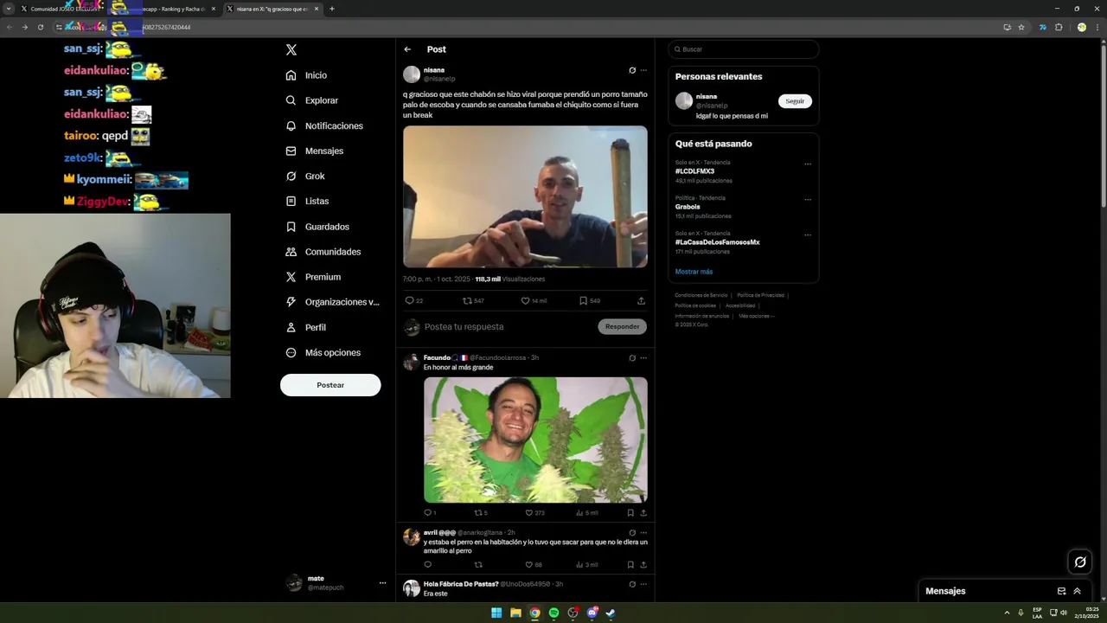Bookmark this page with the star icon
This screenshot has width=1107, height=623.
1021,27
